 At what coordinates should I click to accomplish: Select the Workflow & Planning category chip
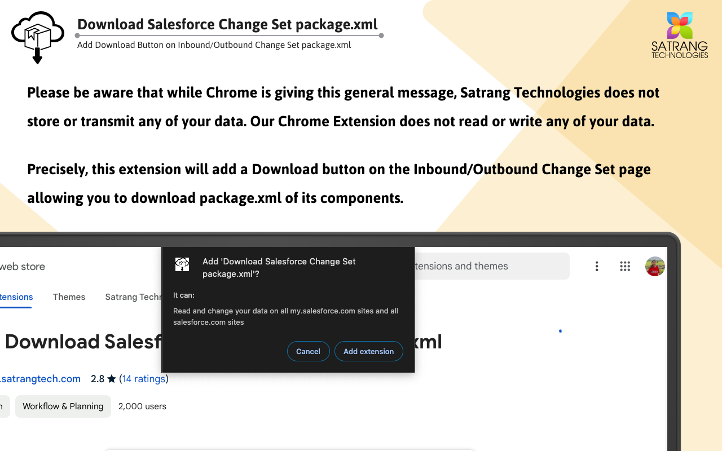(63, 406)
